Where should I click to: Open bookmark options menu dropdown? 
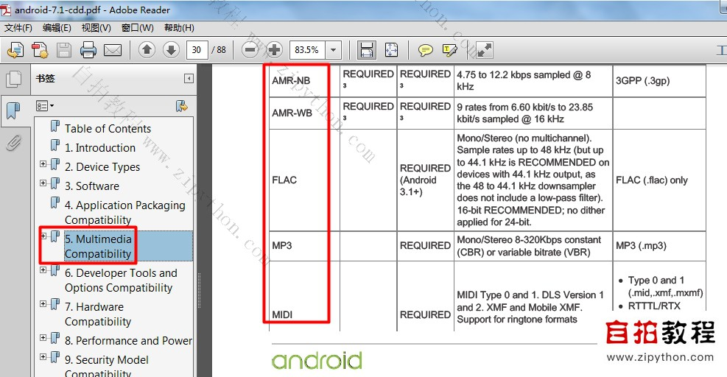[45, 106]
